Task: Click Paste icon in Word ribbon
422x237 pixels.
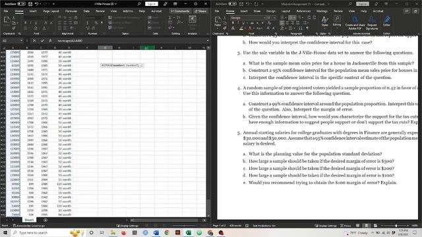Action: pos(218,20)
